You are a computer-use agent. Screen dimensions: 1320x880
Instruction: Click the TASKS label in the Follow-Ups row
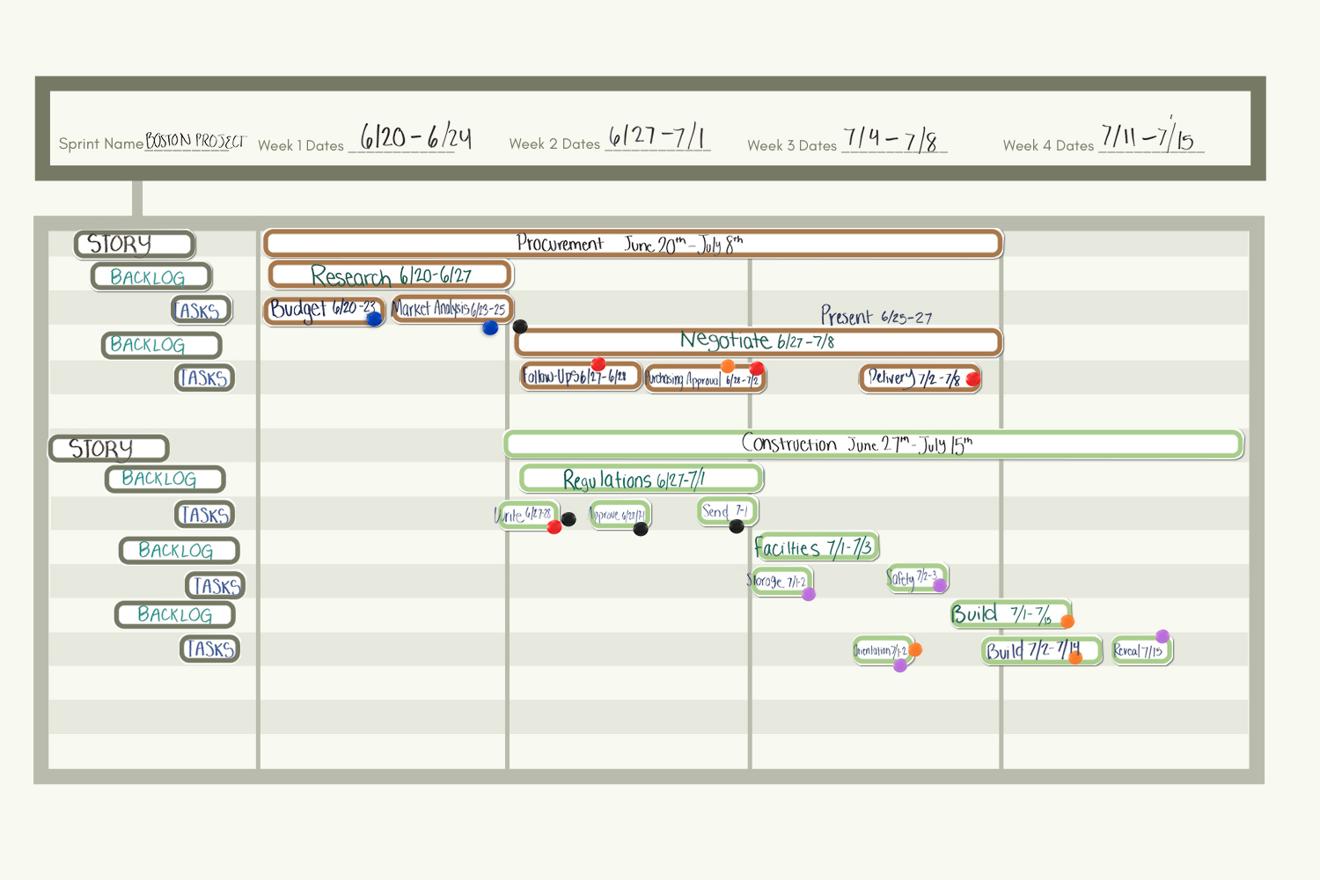tap(205, 378)
